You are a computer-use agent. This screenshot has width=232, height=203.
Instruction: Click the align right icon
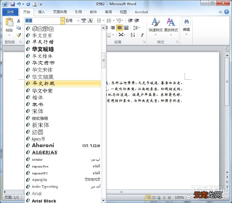[113, 28]
